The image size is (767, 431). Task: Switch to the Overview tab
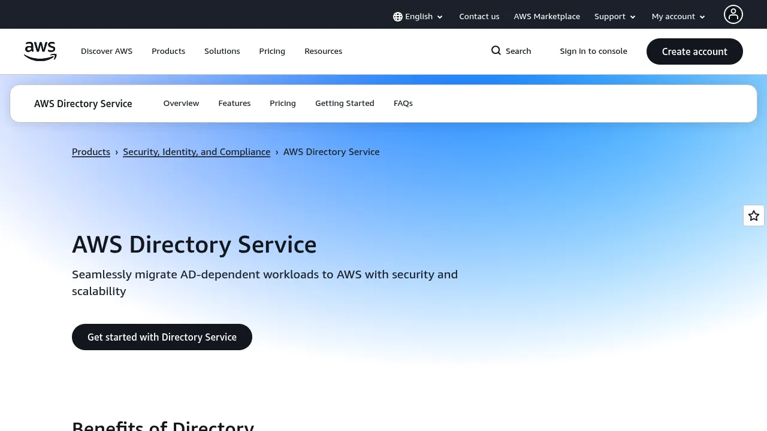181,104
